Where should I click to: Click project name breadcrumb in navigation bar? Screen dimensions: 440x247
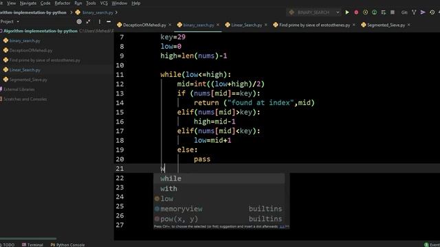(33, 12)
